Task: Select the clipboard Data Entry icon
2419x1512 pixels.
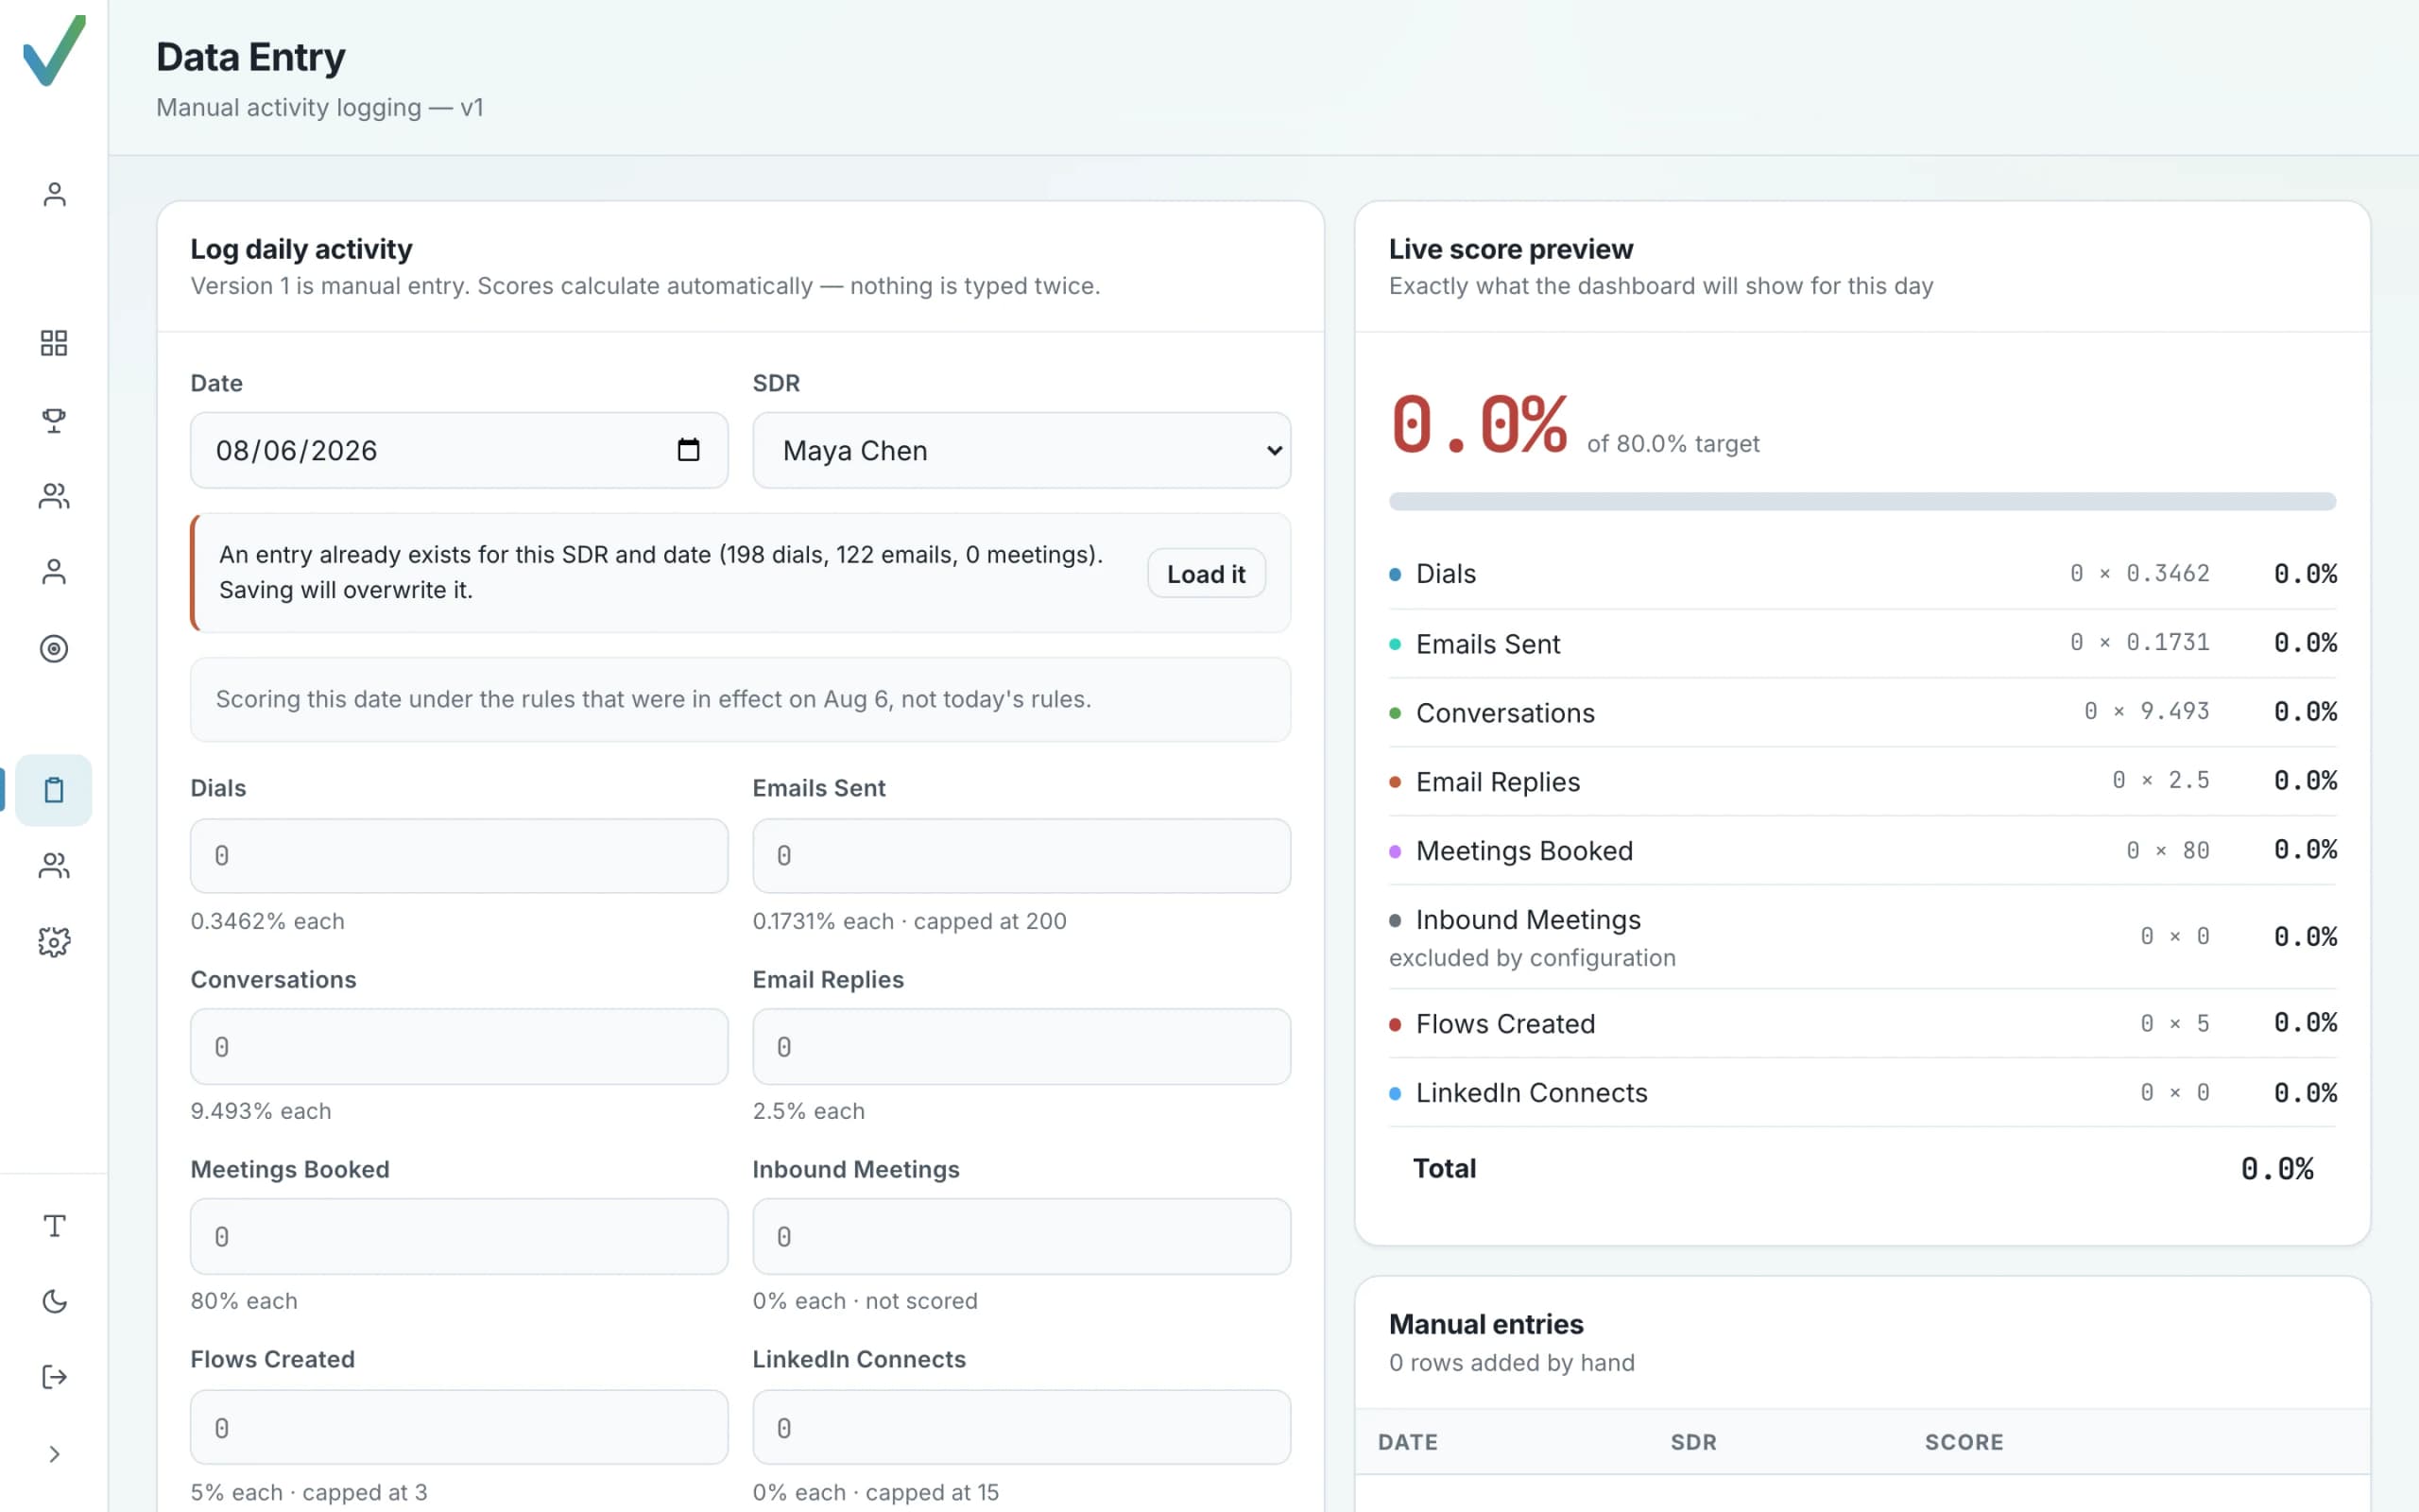Action: point(54,790)
